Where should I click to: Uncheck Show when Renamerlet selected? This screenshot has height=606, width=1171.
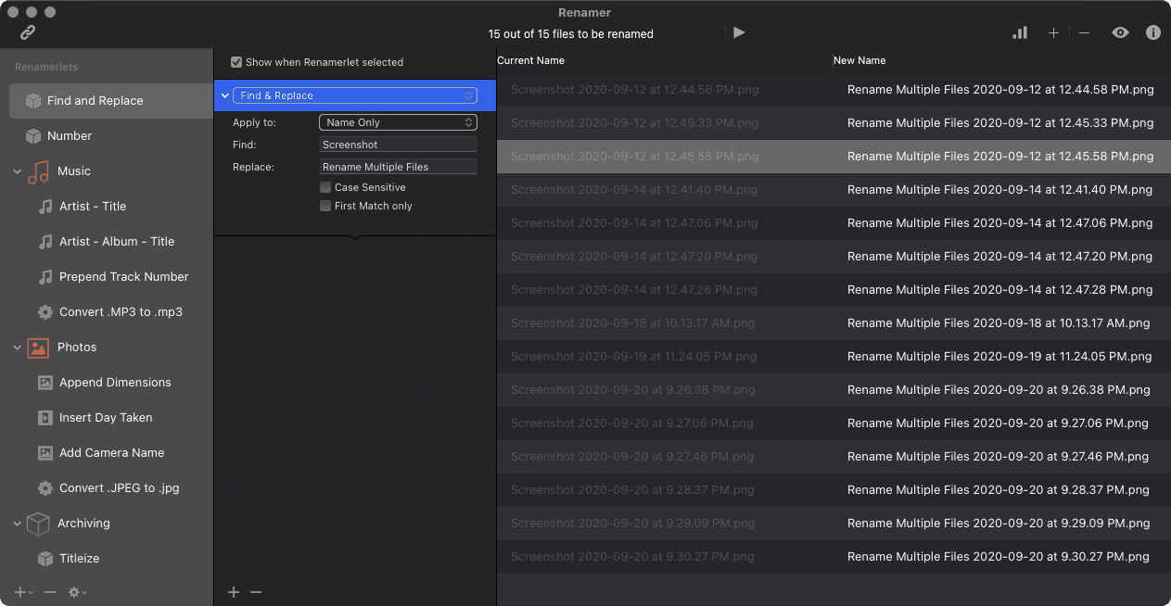236,62
